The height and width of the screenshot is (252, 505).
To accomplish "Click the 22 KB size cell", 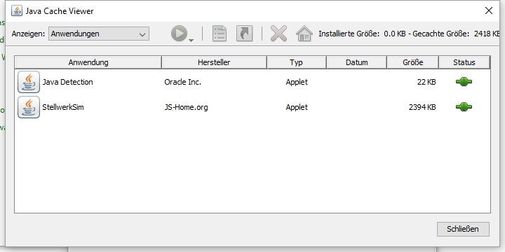I will coord(426,82).
